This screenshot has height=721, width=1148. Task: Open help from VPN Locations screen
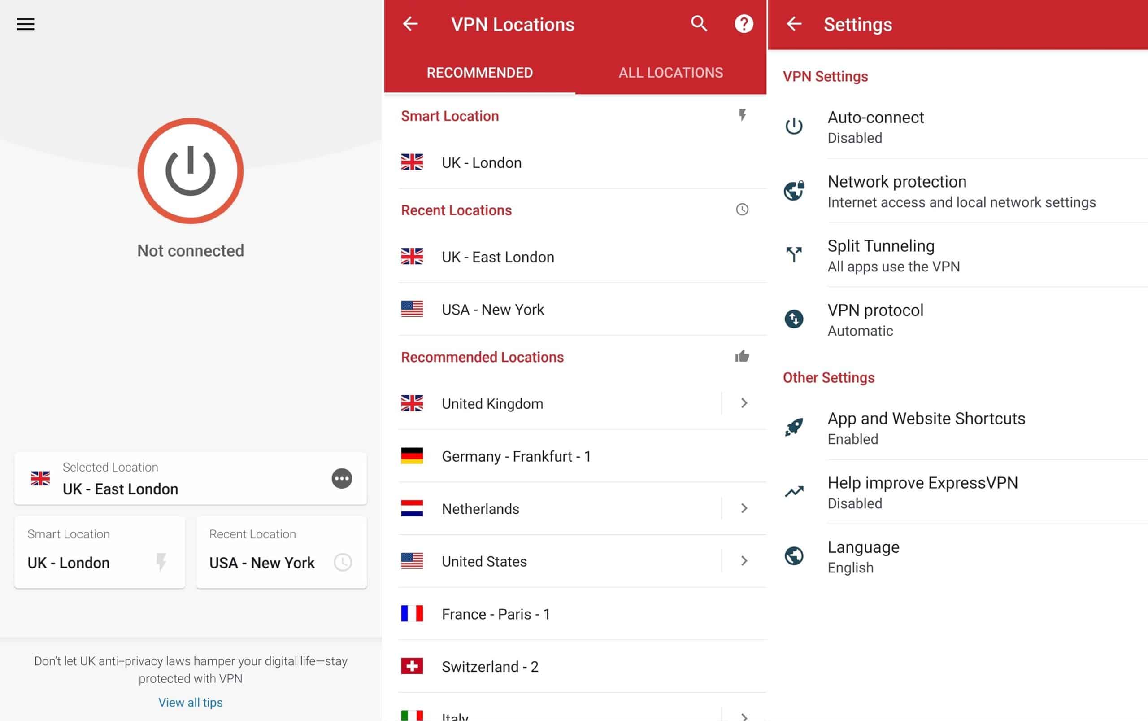[x=744, y=24]
